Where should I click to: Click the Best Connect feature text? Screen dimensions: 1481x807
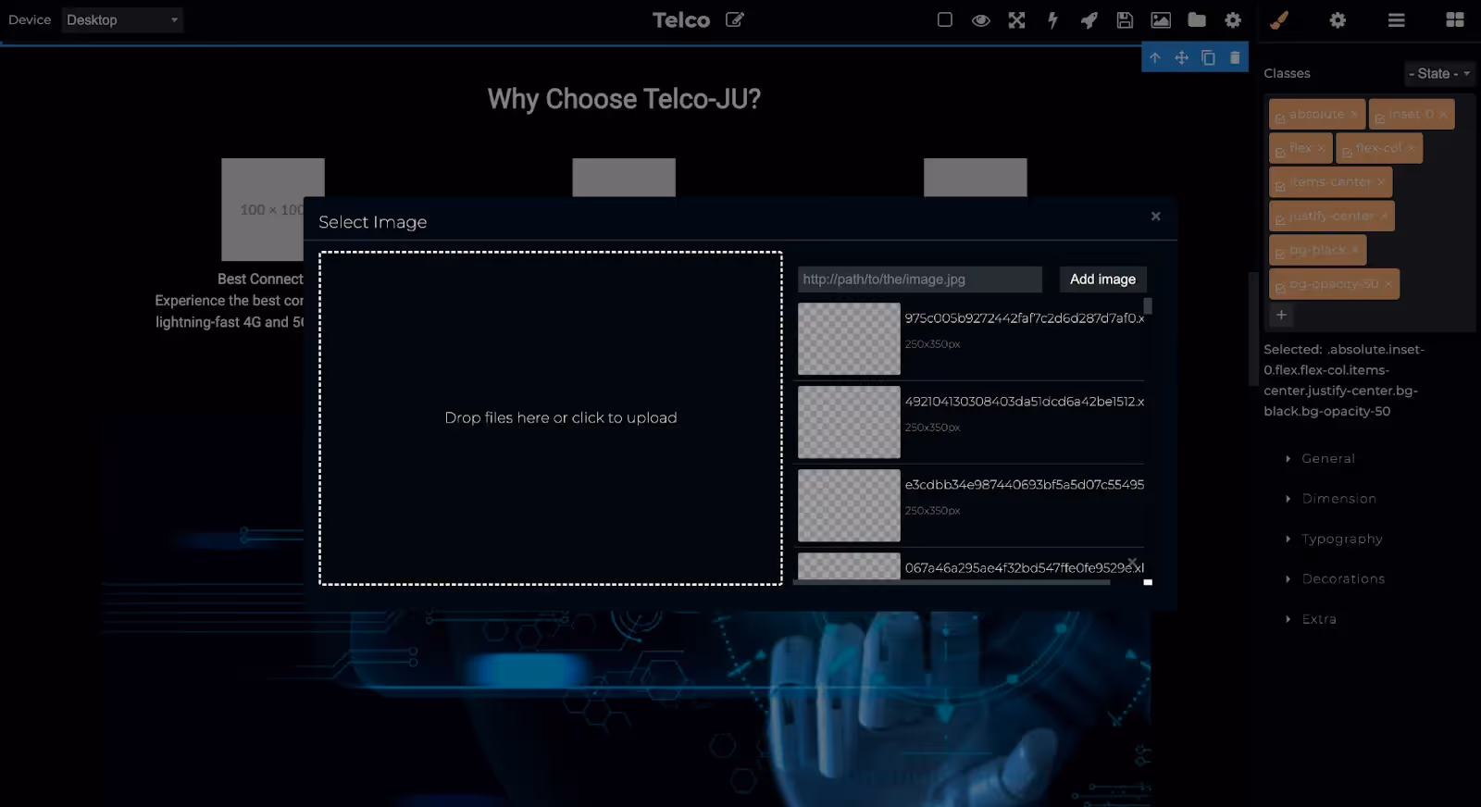point(260,279)
